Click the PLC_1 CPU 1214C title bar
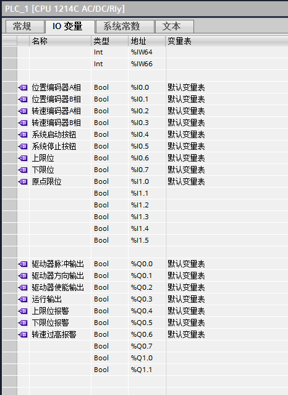Screen dimensions: 288x395 (x=145, y=9)
